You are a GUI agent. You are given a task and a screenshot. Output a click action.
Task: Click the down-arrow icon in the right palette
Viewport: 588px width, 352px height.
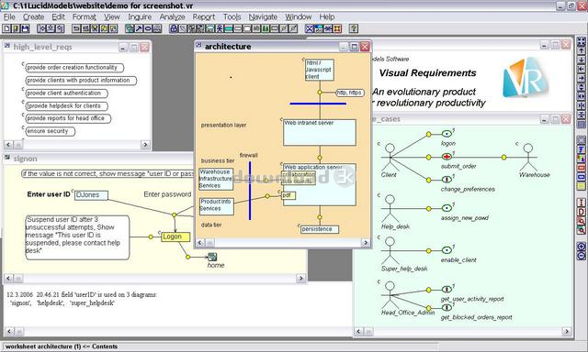[x=581, y=60]
